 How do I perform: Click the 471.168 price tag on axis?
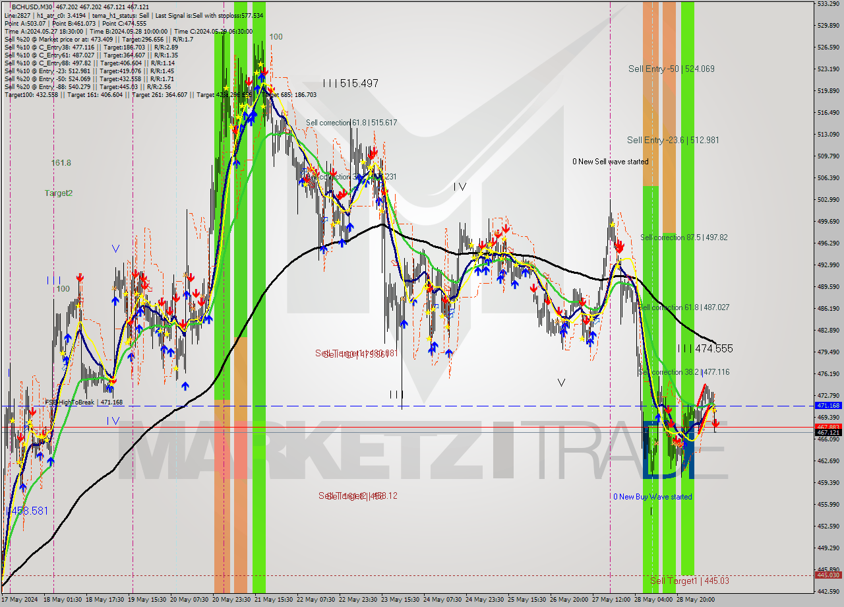coord(828,406)
